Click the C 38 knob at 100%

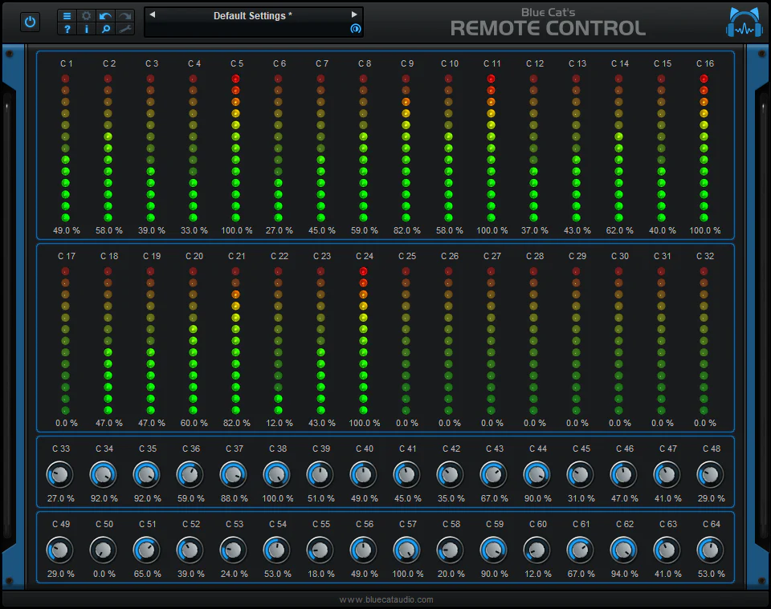tap(277, 474)
